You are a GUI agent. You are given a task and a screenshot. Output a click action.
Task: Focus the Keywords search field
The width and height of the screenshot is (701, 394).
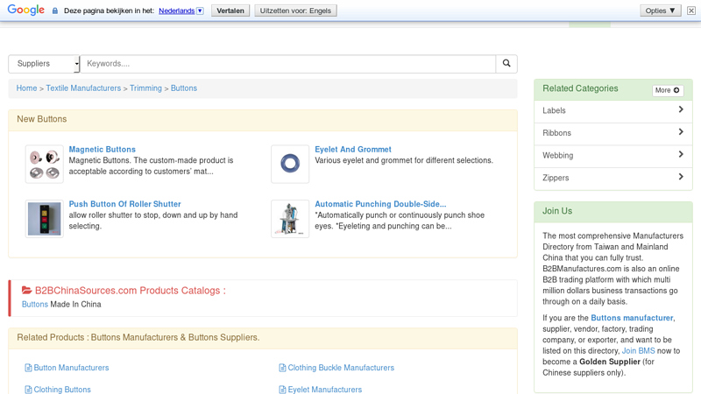(288, 63)
